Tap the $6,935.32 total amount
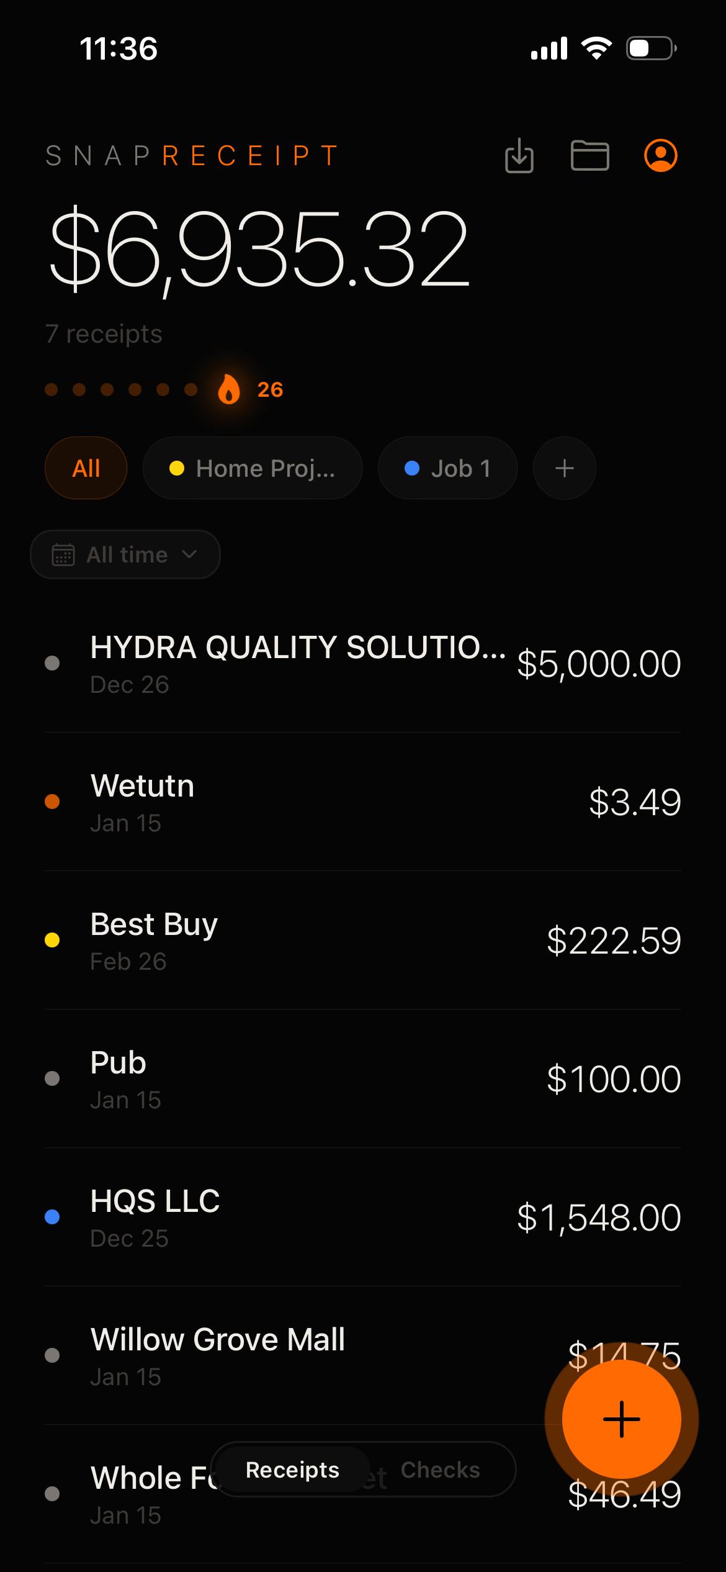The image size is (726, 1572). point(258,250)
